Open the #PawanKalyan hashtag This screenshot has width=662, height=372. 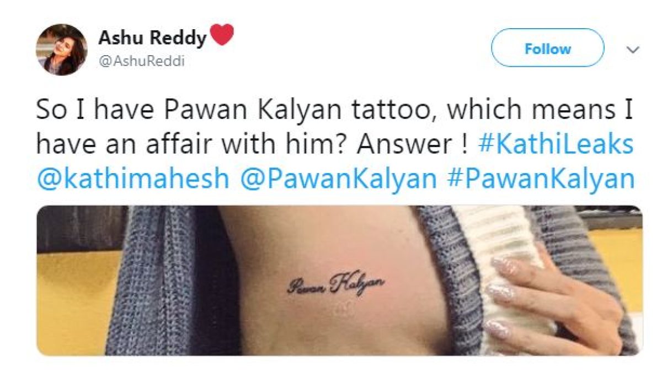[x=541, y=180]
